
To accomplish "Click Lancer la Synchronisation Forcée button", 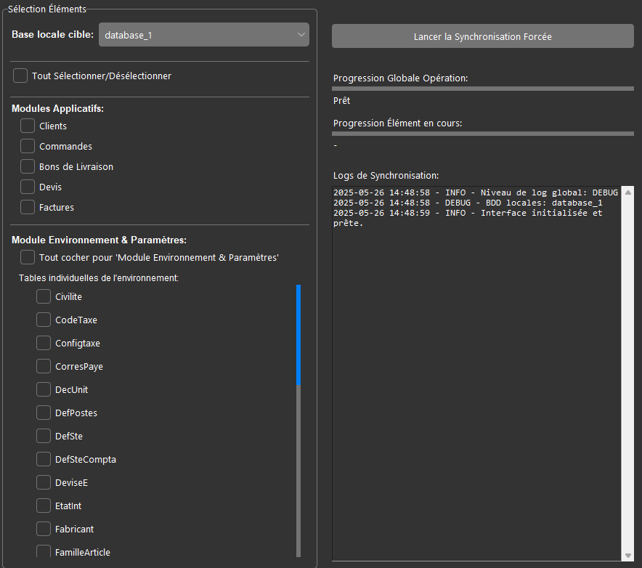I will coord(482,36).
